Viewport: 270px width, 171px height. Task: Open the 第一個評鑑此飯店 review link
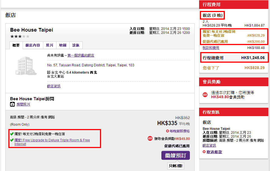tap(81, 55)
